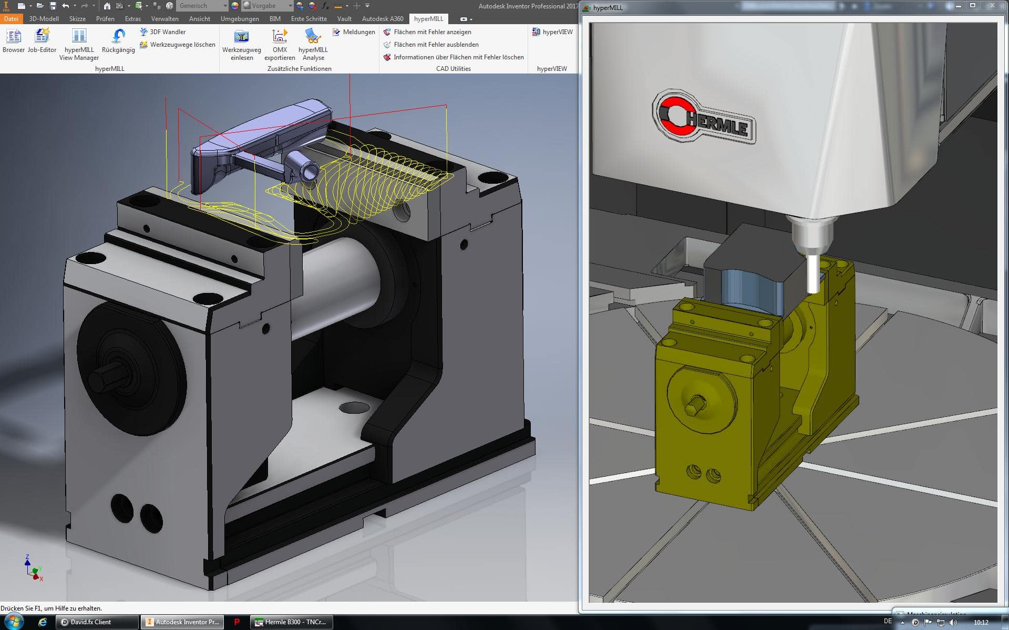Click the clear appearance override icon

313,6
